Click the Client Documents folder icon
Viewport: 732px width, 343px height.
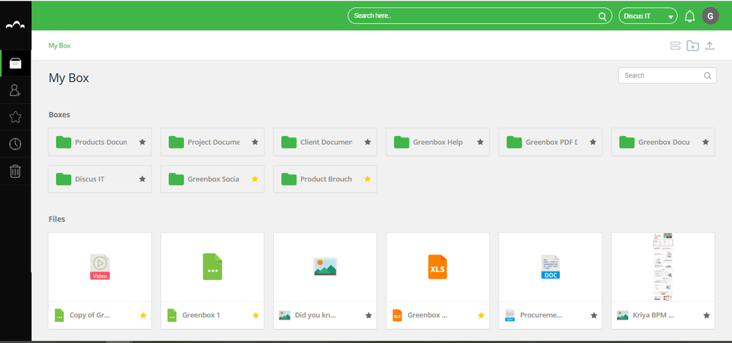click(289, 142)
